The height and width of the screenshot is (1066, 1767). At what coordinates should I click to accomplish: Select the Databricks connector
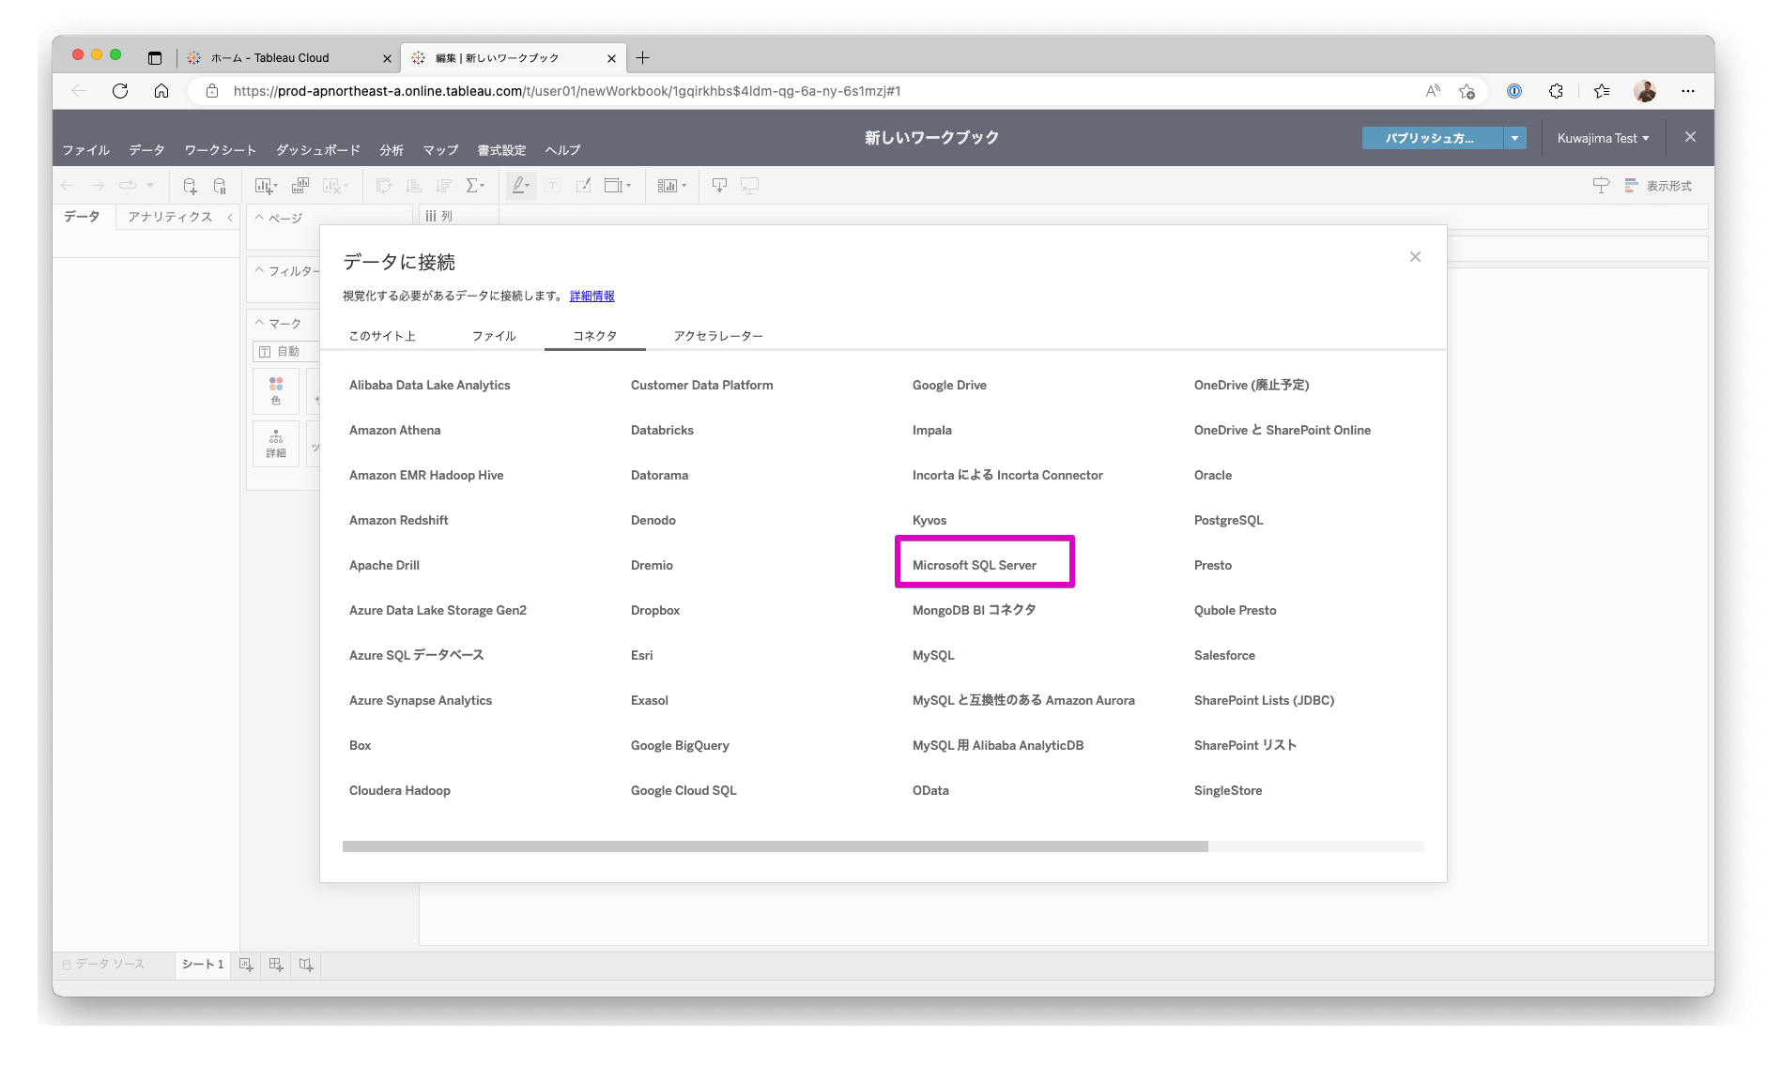tap(662, 431)
